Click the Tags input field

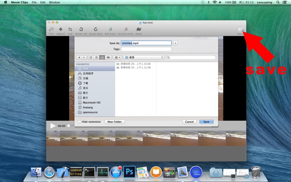coord(146,49)
